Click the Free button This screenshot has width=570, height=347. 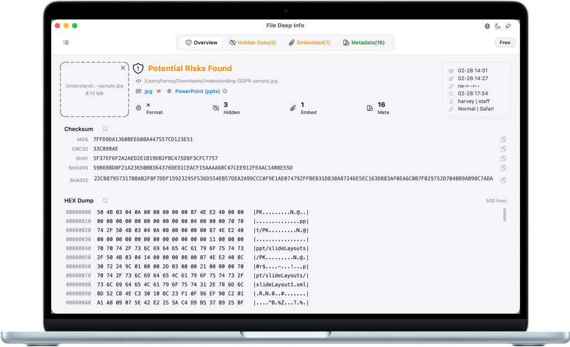[504, 42]
